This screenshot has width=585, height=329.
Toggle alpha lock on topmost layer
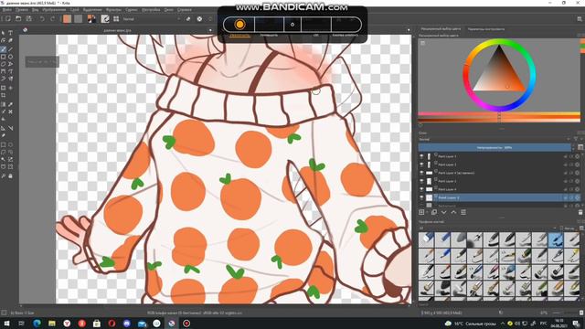click(577, 156)
